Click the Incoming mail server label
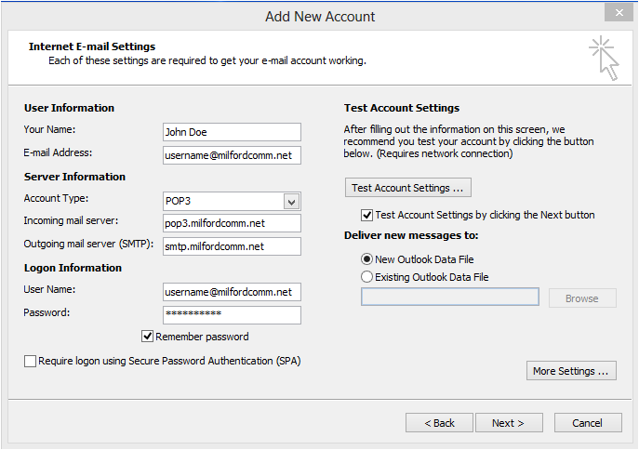The image size is (639, 450). click(x=71, y=220)
